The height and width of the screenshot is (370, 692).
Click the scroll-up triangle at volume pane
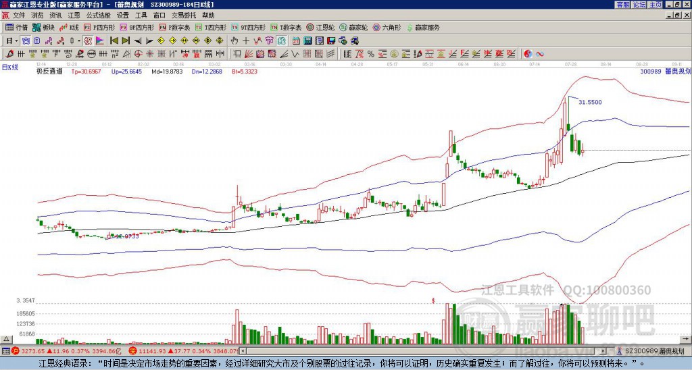(5, 339)
